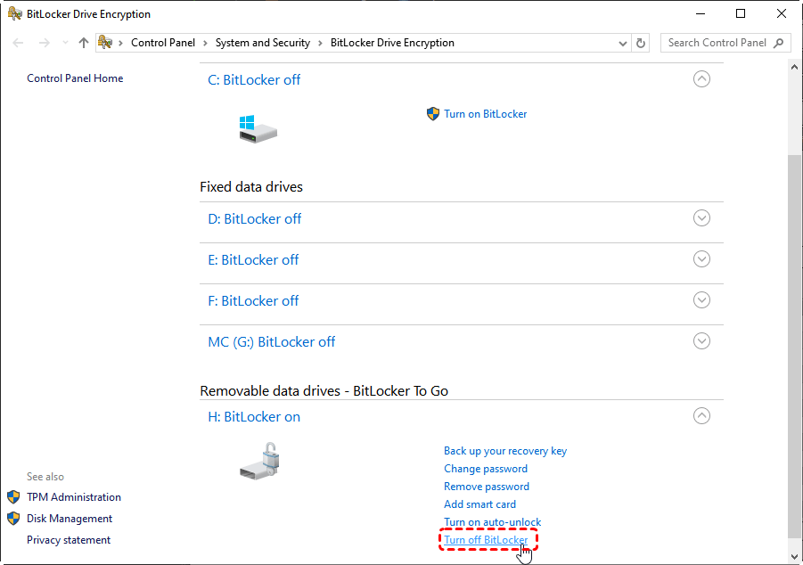Click the TPM Administration shield icon
Image resolution: width=803 pixels, height=565 pixels.
click(13, 497)
